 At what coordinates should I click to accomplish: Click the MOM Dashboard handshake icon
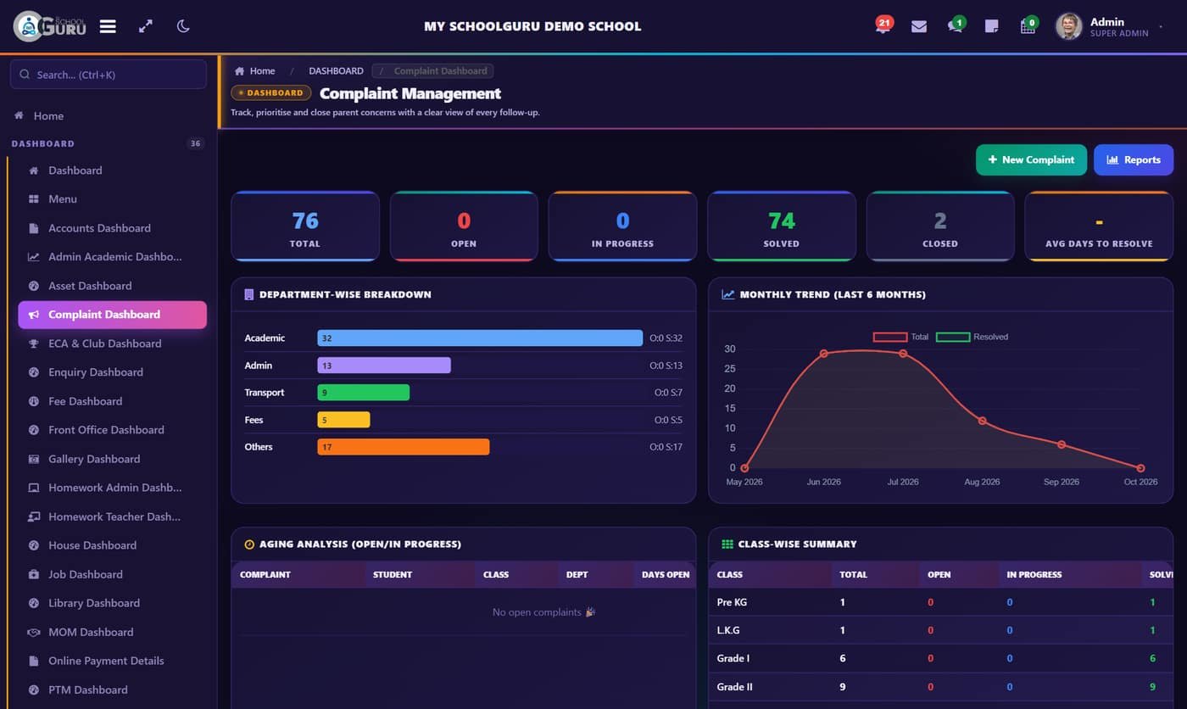(x=34, y=632)
